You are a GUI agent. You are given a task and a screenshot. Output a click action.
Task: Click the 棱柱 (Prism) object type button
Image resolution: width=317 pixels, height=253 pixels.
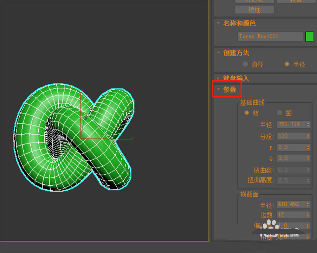tap(254, 9)
